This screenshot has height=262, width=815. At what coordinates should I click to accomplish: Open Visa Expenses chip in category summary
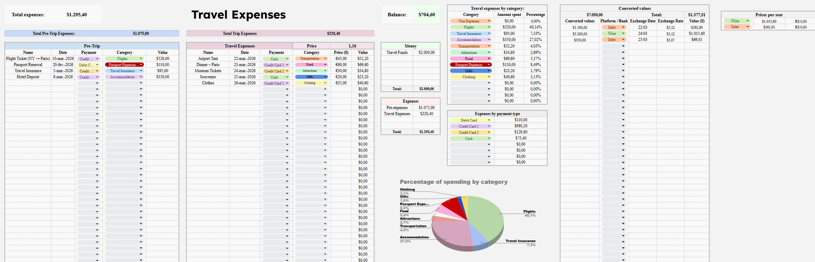471,21
